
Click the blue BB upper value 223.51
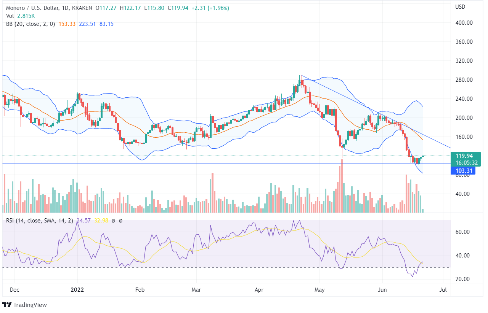tap(87, 24)
